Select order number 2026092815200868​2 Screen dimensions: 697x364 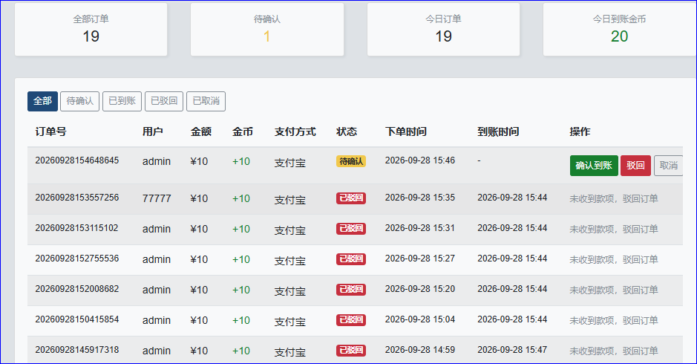pos(77,289)
